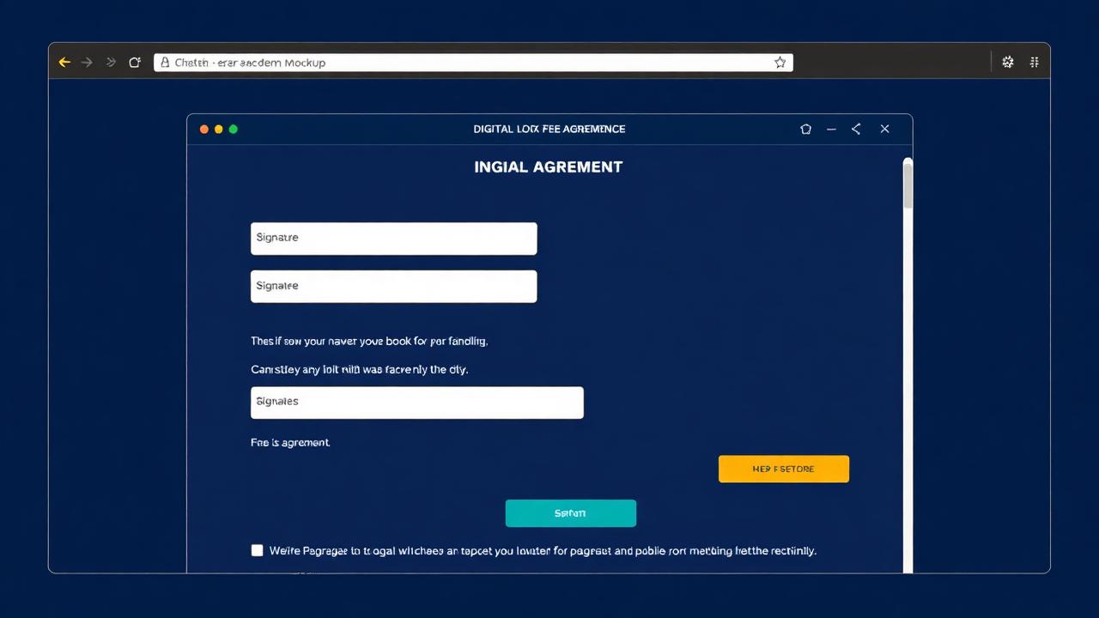
Task: Click the orange button on the right
Action: click(x=784, y=469)
